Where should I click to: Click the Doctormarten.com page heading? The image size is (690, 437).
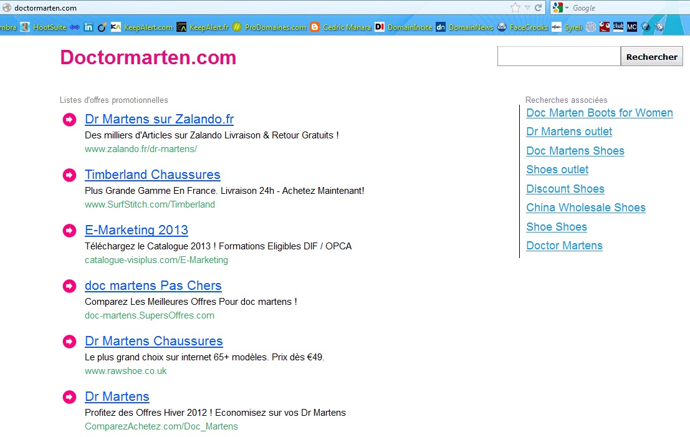(x=148, y=57)
